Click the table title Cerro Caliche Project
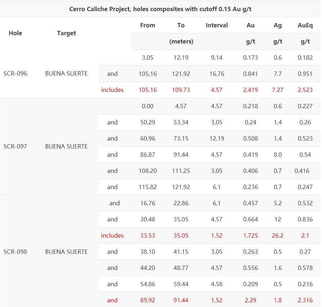 160,9
